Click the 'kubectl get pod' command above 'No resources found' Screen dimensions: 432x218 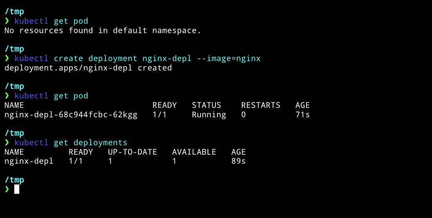(51, 21)
